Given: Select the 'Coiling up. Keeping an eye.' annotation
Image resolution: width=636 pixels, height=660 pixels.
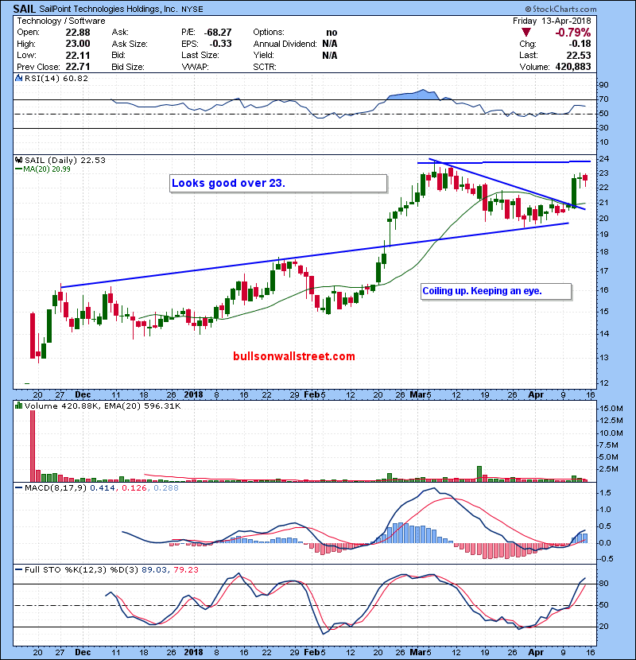Looking at the screenshot, I should 496,291.
